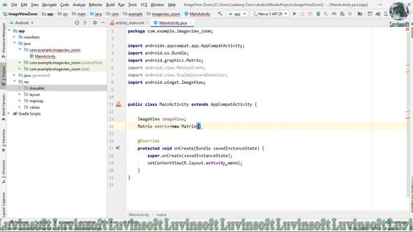Toggle the Build Variants tool window
The image size is (413, 232).
(3, 107)
